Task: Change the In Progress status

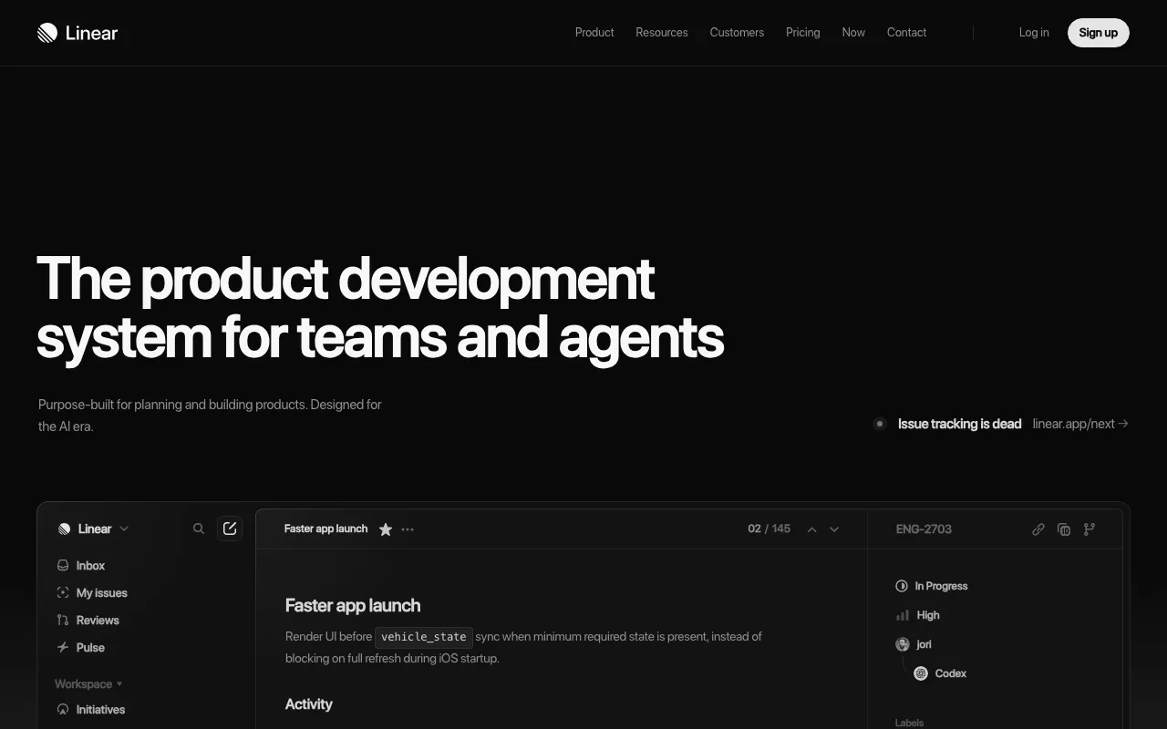Action: coord(932,586)
